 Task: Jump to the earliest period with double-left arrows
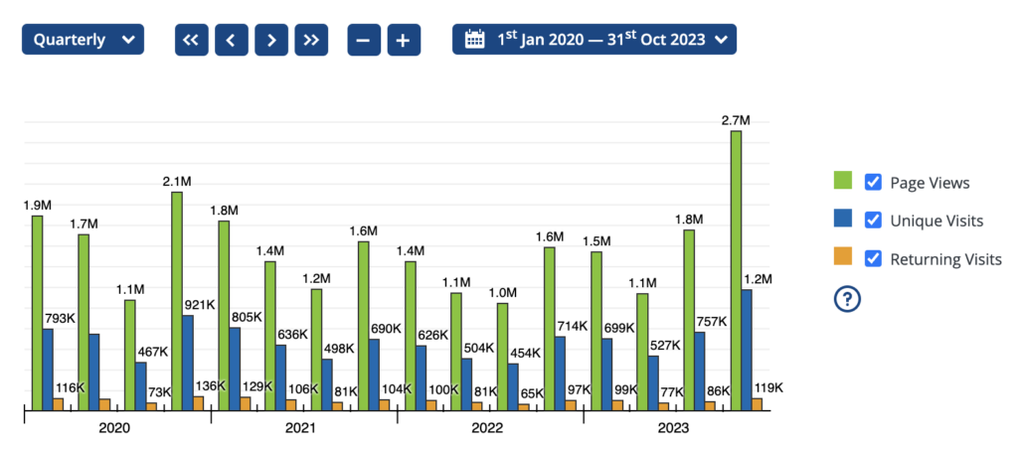point(192,40)
